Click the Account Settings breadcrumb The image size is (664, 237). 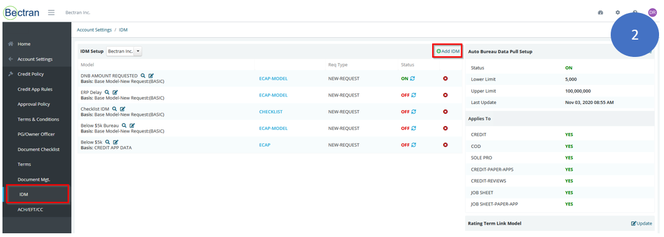pyautogui.click(x=94, y=30)
